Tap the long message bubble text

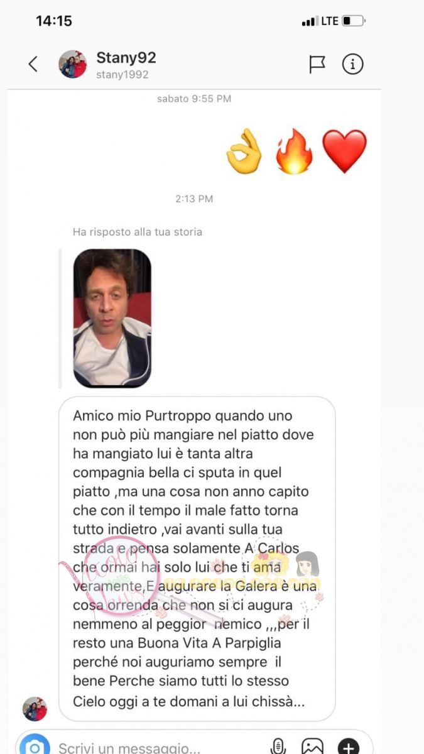click(x=197, y=559)
